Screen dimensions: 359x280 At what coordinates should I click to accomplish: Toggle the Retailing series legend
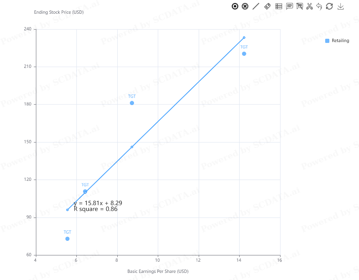pos(340,41)
